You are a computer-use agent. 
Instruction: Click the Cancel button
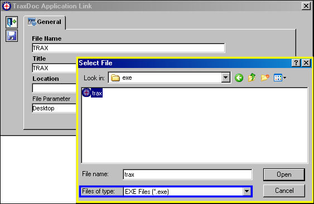coord(284,191)
